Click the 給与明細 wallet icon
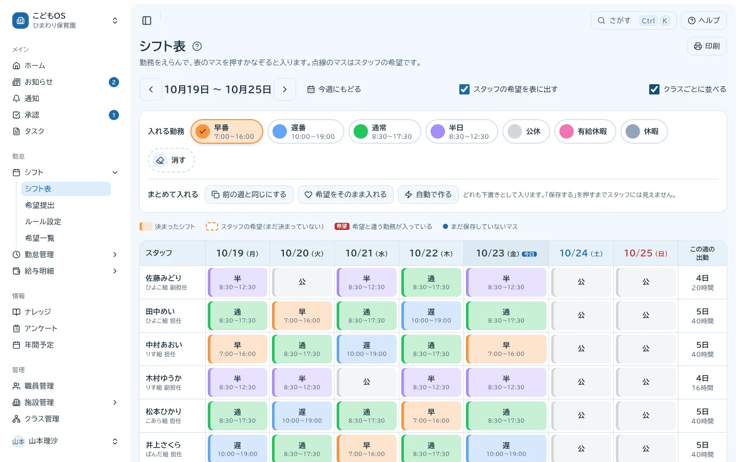Image resolution: width=739 pixels, height=462 pixels. tap(16, 271)
